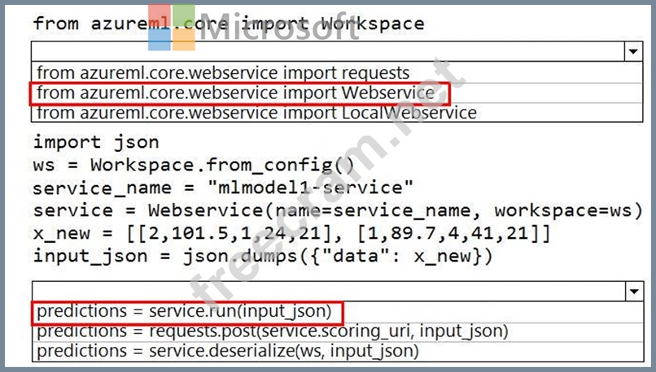
Task: Click the empty import selection field
Action: [326, 52]
